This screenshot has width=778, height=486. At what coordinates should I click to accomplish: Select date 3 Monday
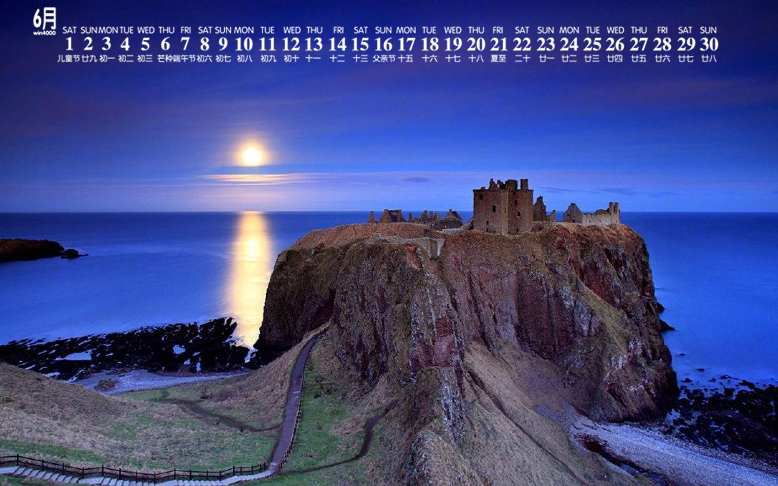[x=107, y=44]
